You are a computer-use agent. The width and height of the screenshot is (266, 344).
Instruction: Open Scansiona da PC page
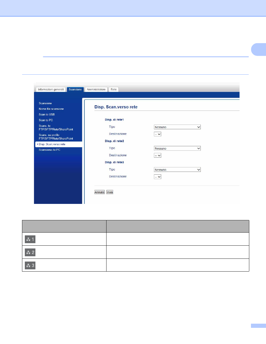[x=49, y=150]
